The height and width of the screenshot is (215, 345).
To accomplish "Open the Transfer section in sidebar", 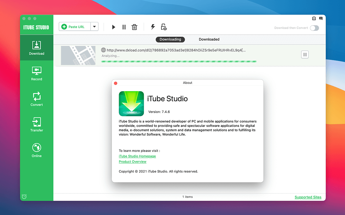I will click(x=37, y=124).
